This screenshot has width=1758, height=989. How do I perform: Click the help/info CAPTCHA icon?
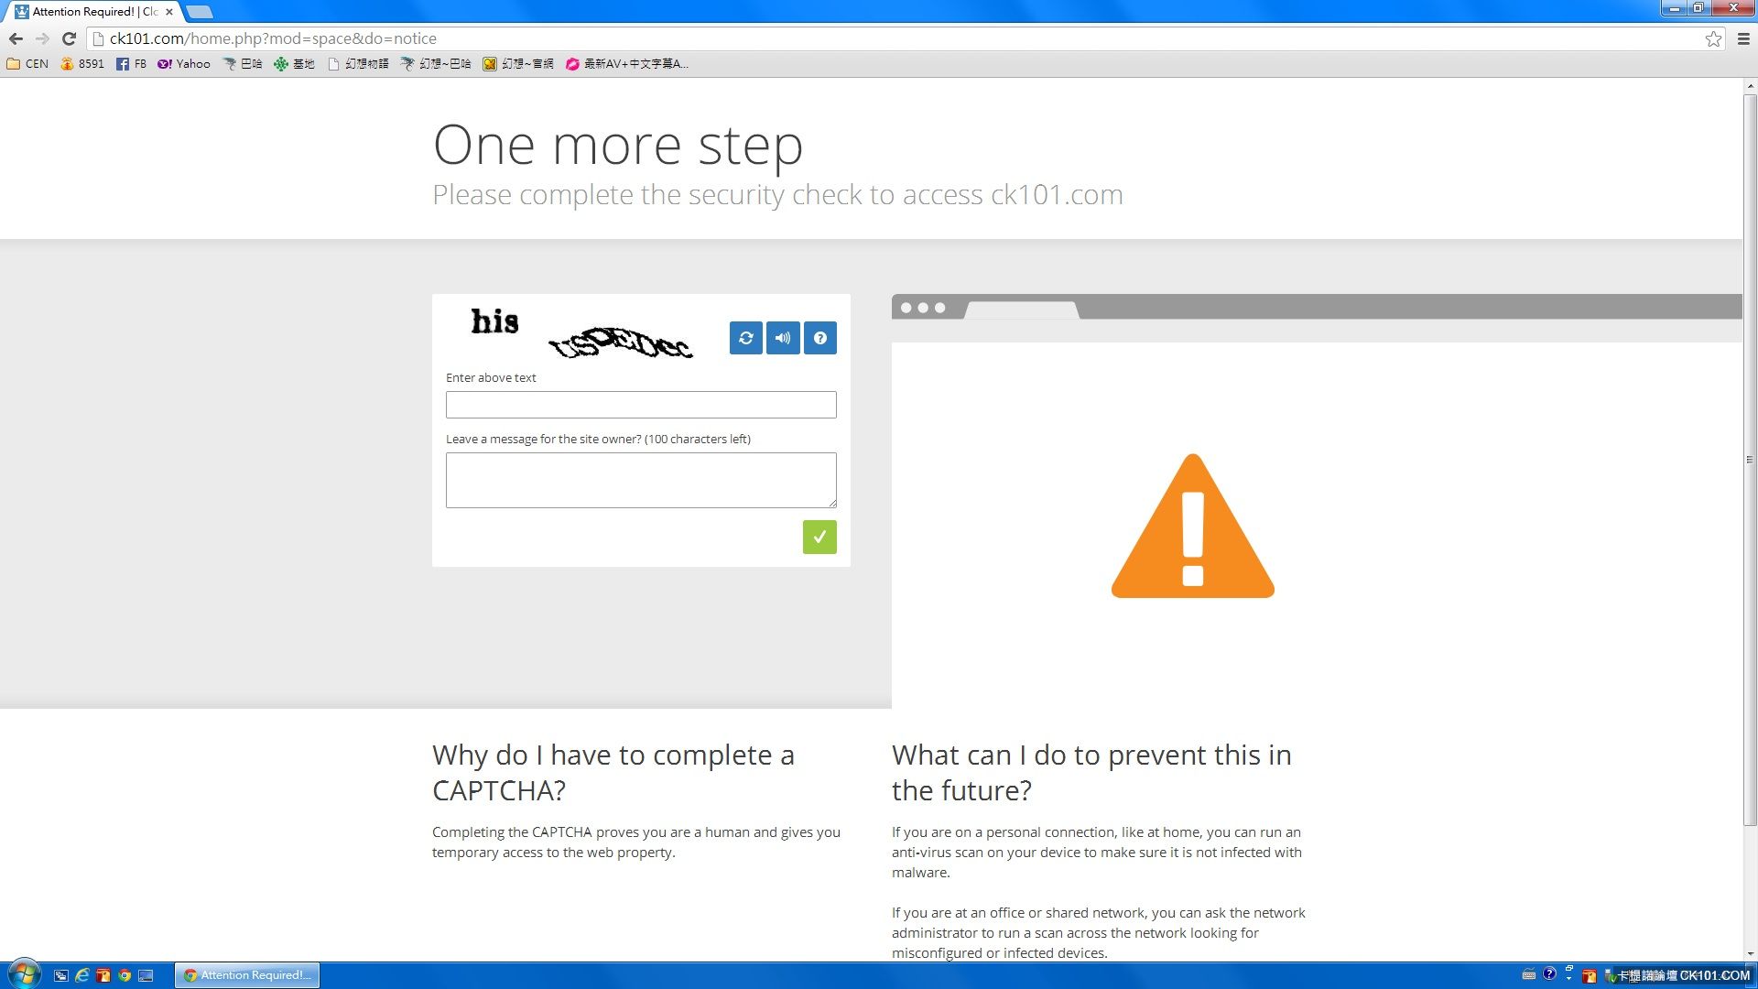(819, 338)
